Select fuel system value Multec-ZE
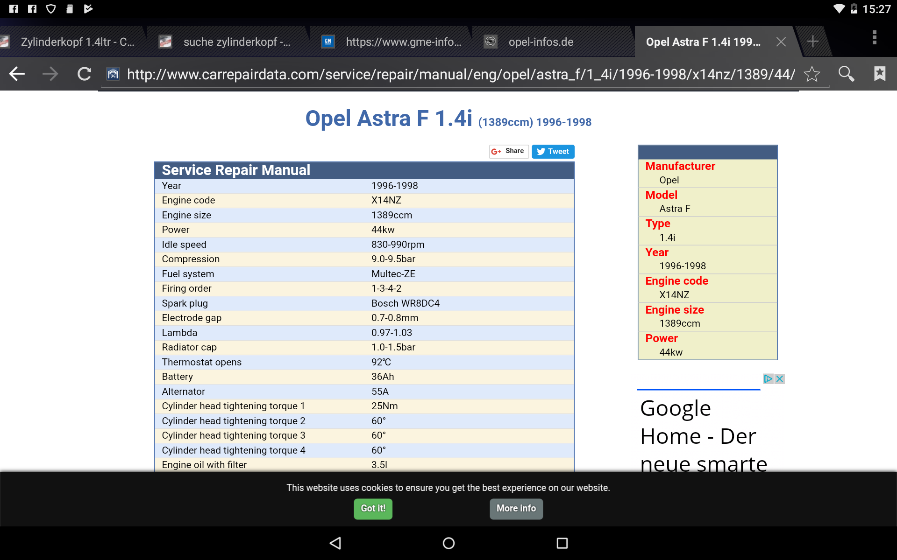897x560 pixels. [x=393, y=274]
